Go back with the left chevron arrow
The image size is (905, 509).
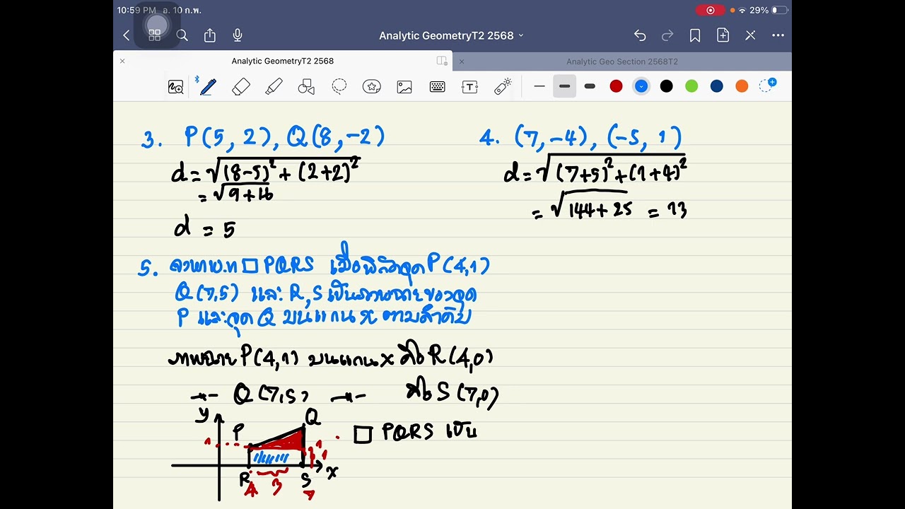point(127,35)
